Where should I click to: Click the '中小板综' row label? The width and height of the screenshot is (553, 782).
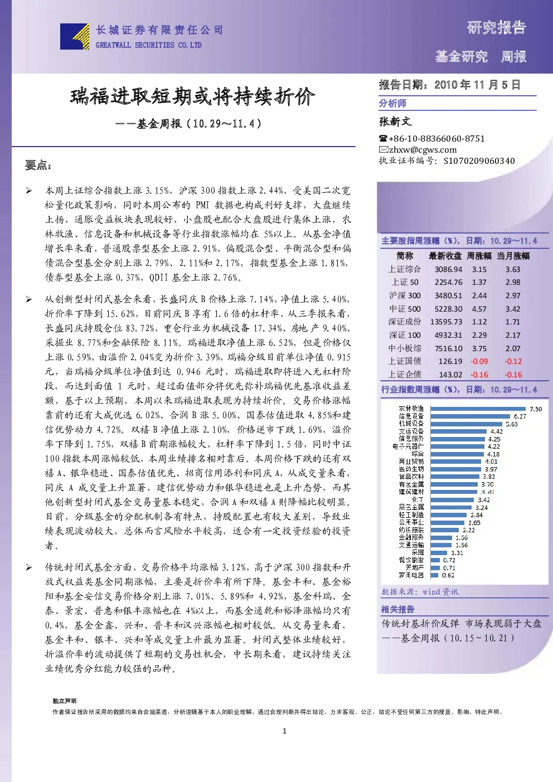tap(405, 348)
